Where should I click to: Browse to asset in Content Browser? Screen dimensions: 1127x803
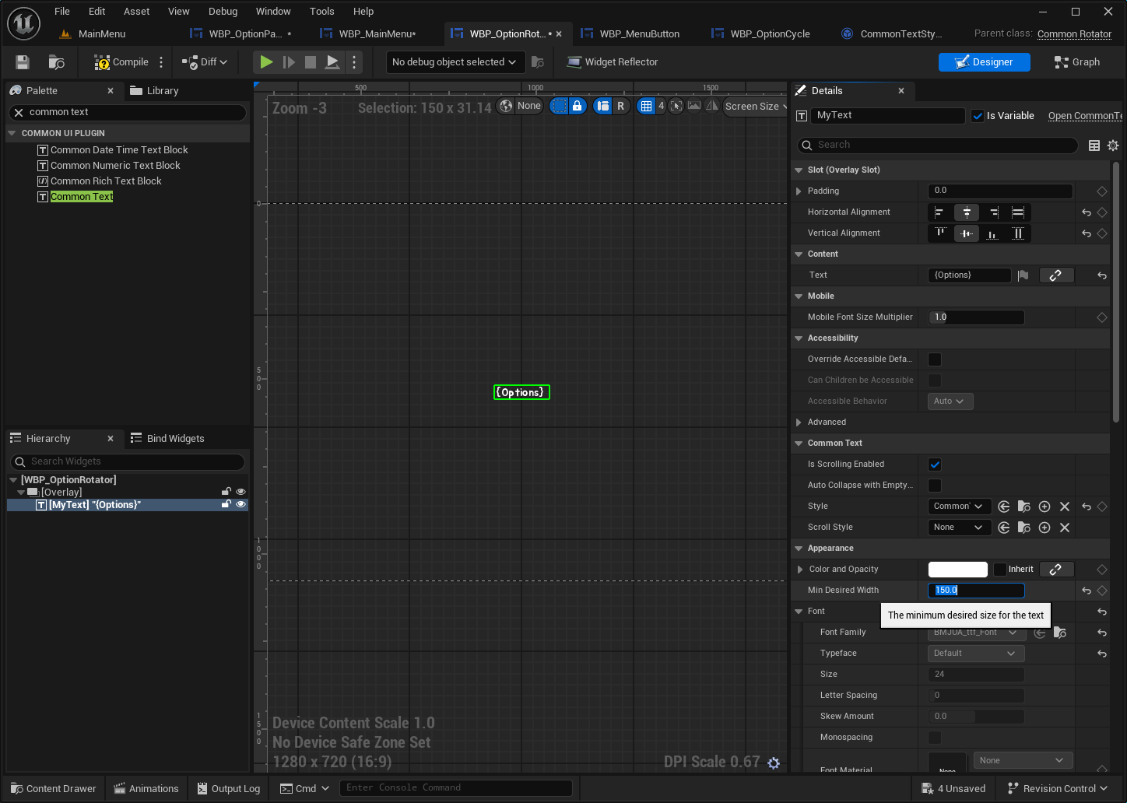[x=56, y=62]
